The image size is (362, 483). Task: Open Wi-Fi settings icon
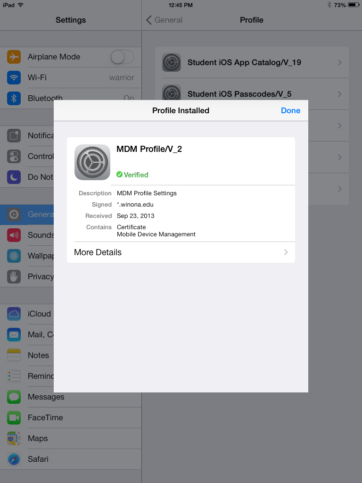[x=14, y=77]
